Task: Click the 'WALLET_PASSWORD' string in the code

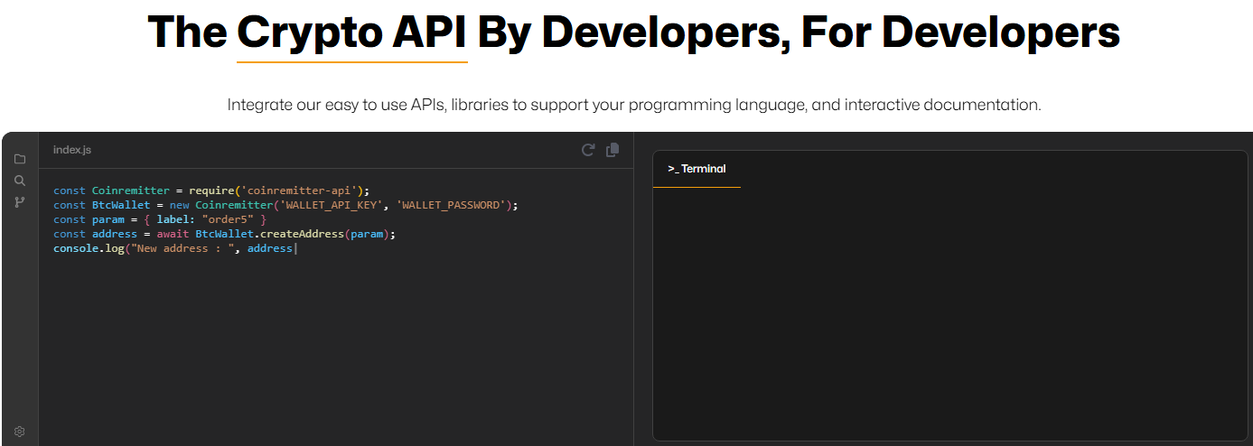Action: pyautogui.click(x=451, y=205)
